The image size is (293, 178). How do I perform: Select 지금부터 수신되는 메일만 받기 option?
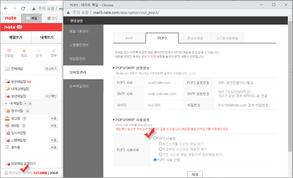[x=160, y=149]
